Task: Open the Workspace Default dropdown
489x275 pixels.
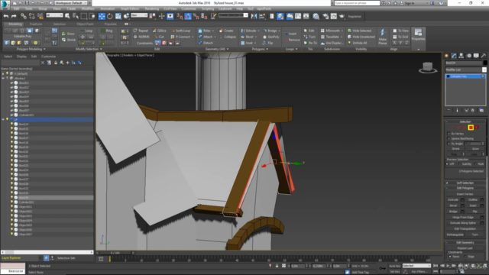Action: 71,3
